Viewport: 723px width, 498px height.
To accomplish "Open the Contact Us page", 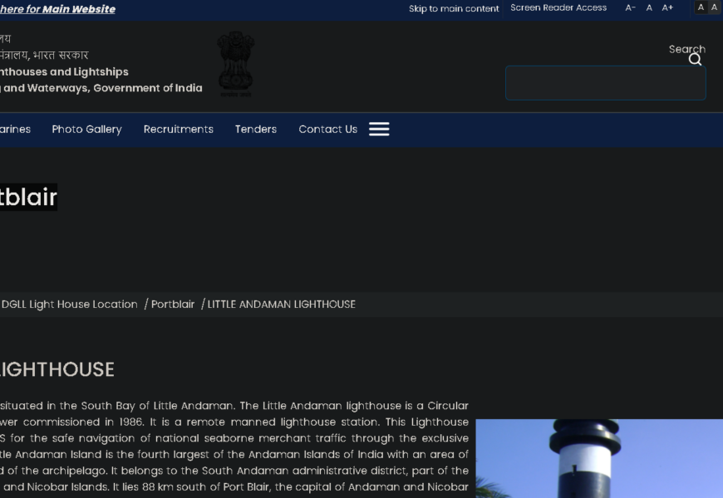I will coord(327,129).
